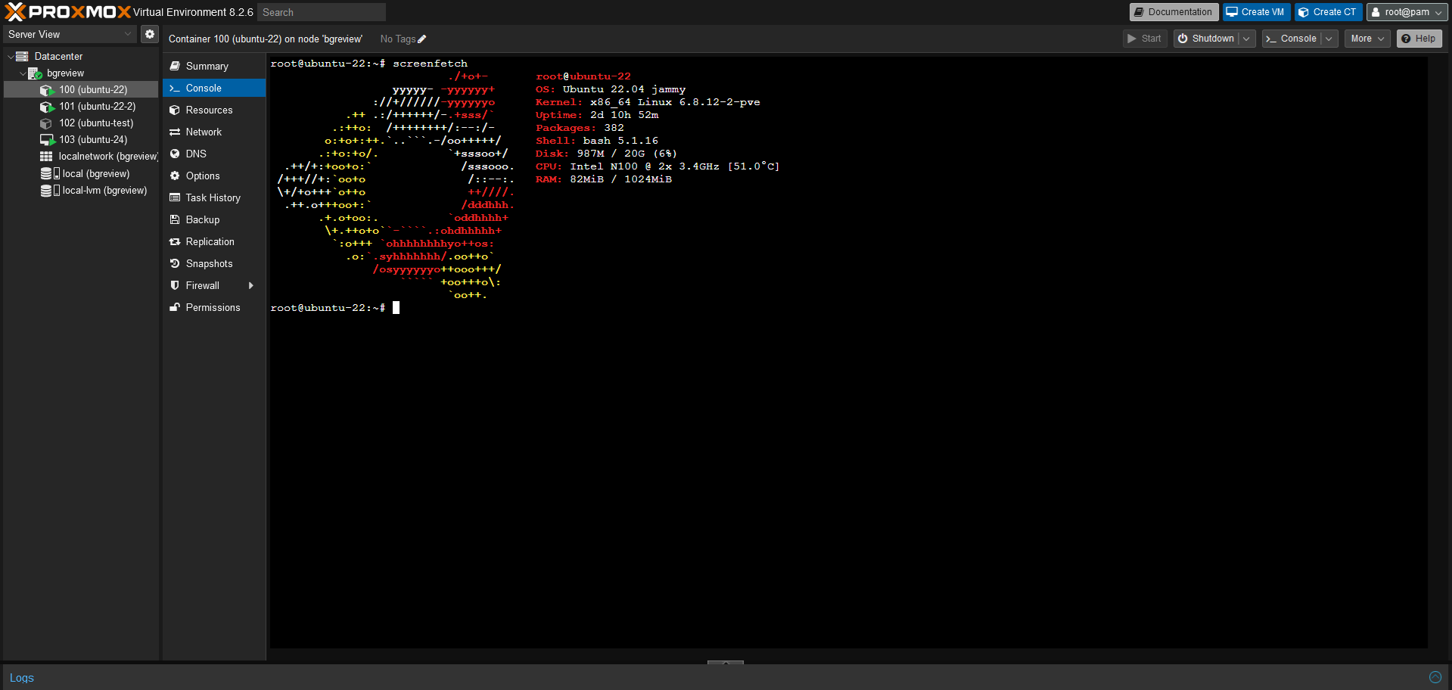Open the Backup section
1452x690 pixels.
point(214,220)
